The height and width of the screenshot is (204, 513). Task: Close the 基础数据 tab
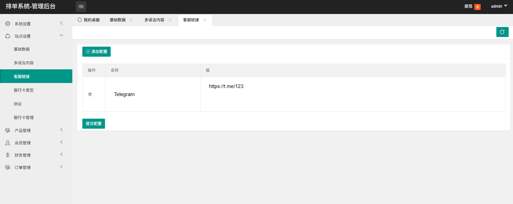pos(131,20)
